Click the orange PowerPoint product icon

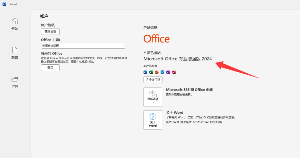(157, 72)
